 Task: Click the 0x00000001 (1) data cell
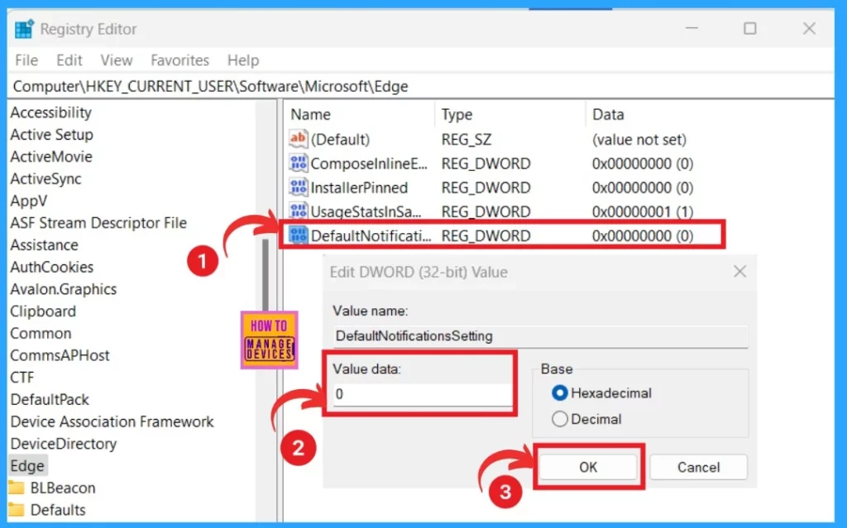[x=642, y=212]
